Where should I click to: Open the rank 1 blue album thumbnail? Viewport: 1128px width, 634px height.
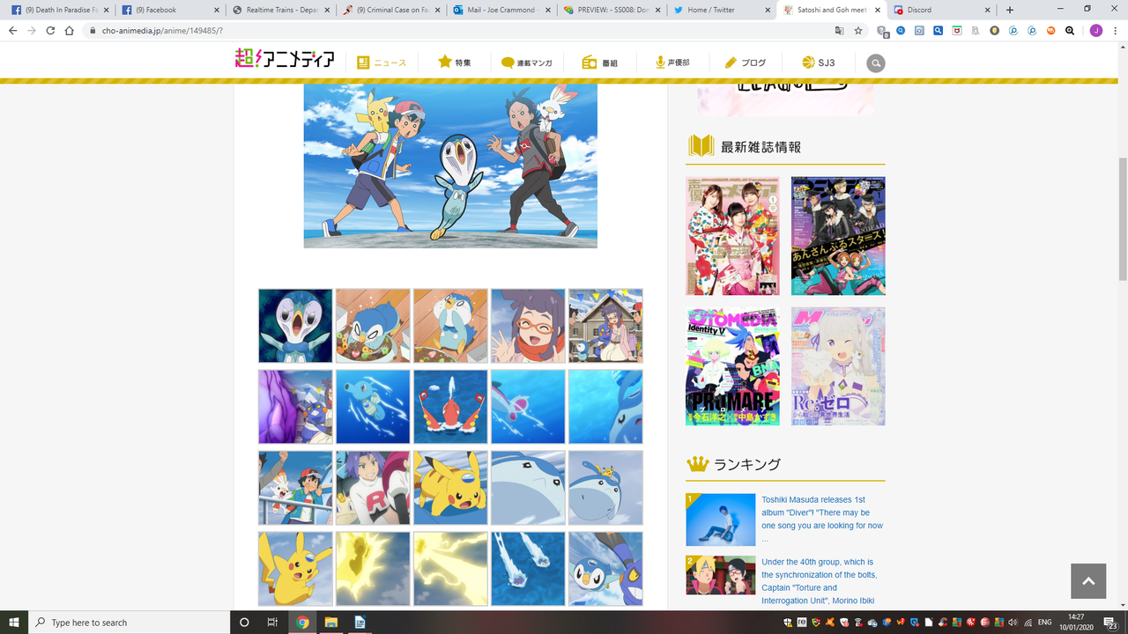click(721, 520)
